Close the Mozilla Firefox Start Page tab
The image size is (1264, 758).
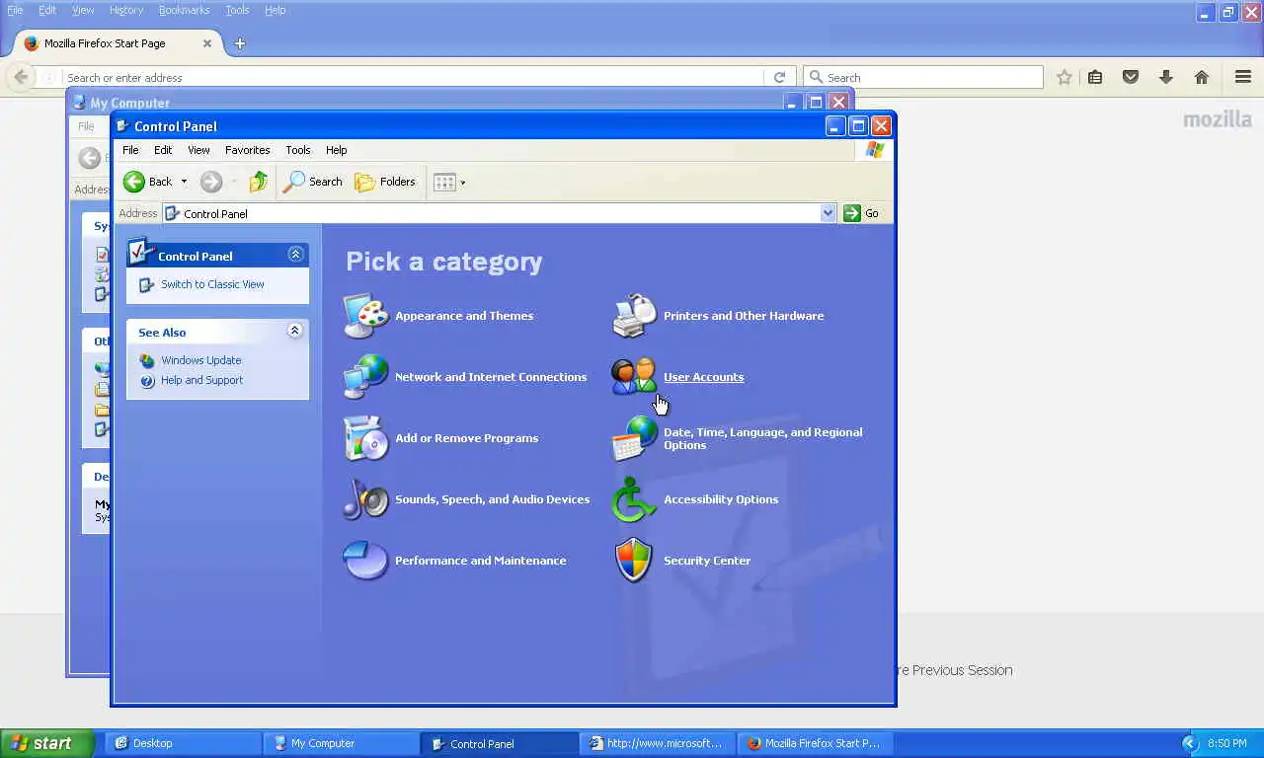click(207, 43)
